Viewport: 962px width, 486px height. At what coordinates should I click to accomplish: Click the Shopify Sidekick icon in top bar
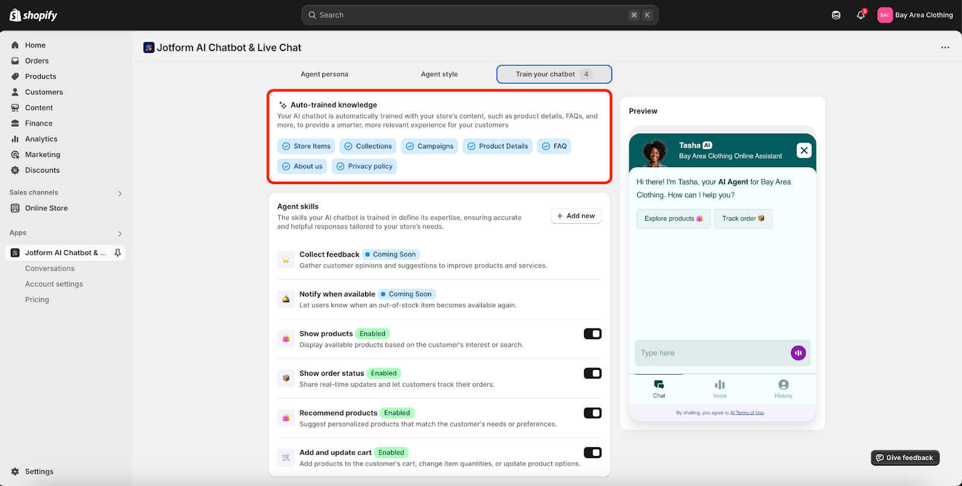point(836,15)
